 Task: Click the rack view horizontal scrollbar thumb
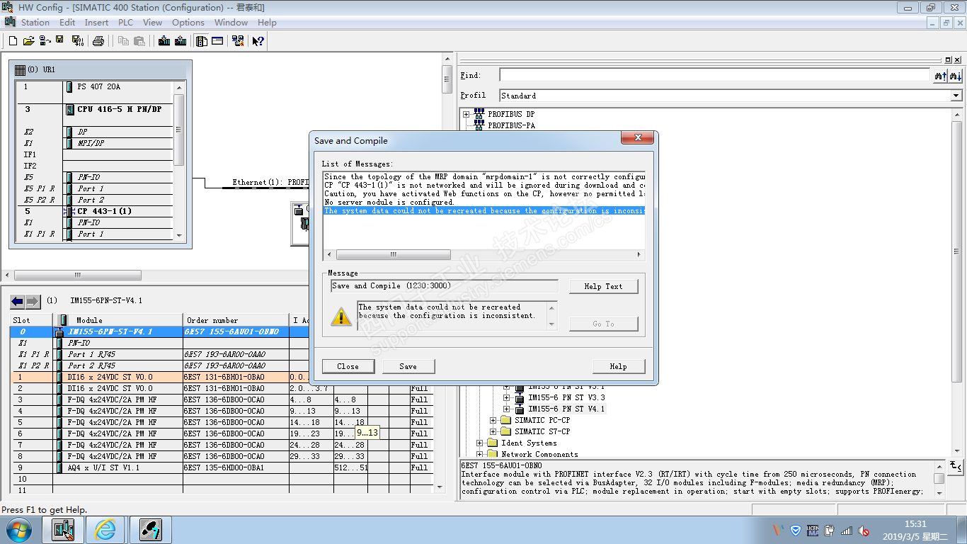tap(78, 276)
